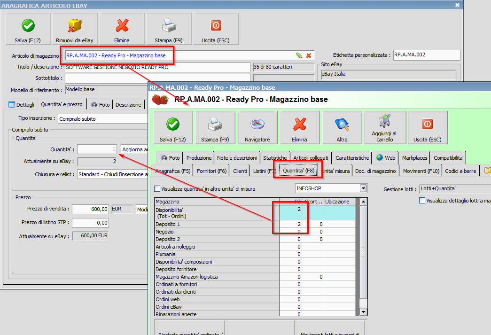Click Elimina in the Magazzino base window
The image size is (491, 335).
[x=300, y=127]
